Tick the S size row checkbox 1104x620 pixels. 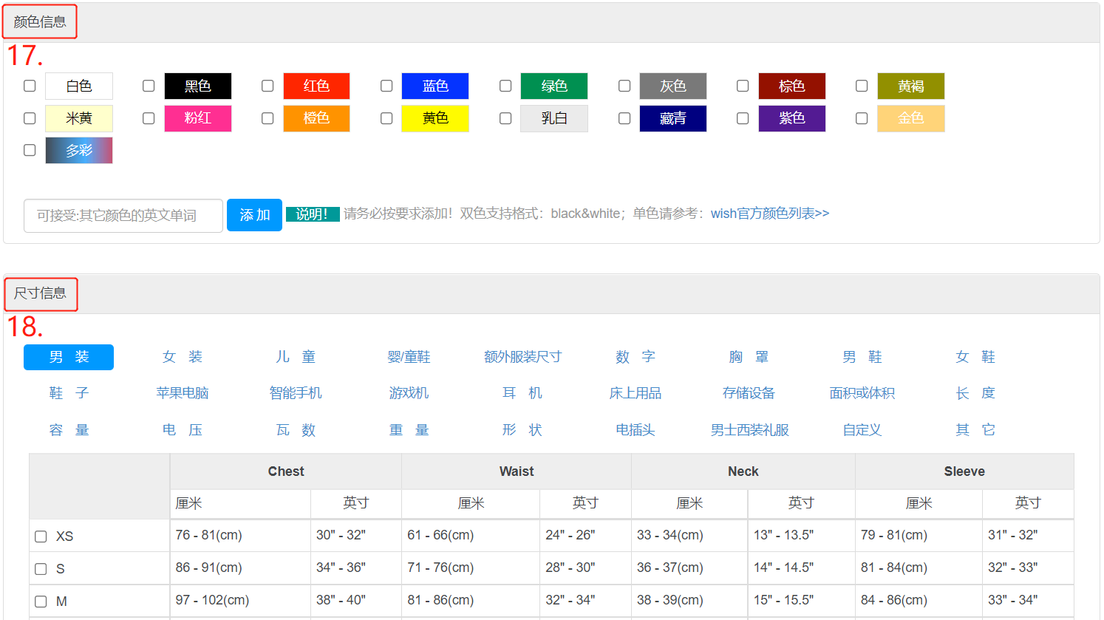click(41, 569)
